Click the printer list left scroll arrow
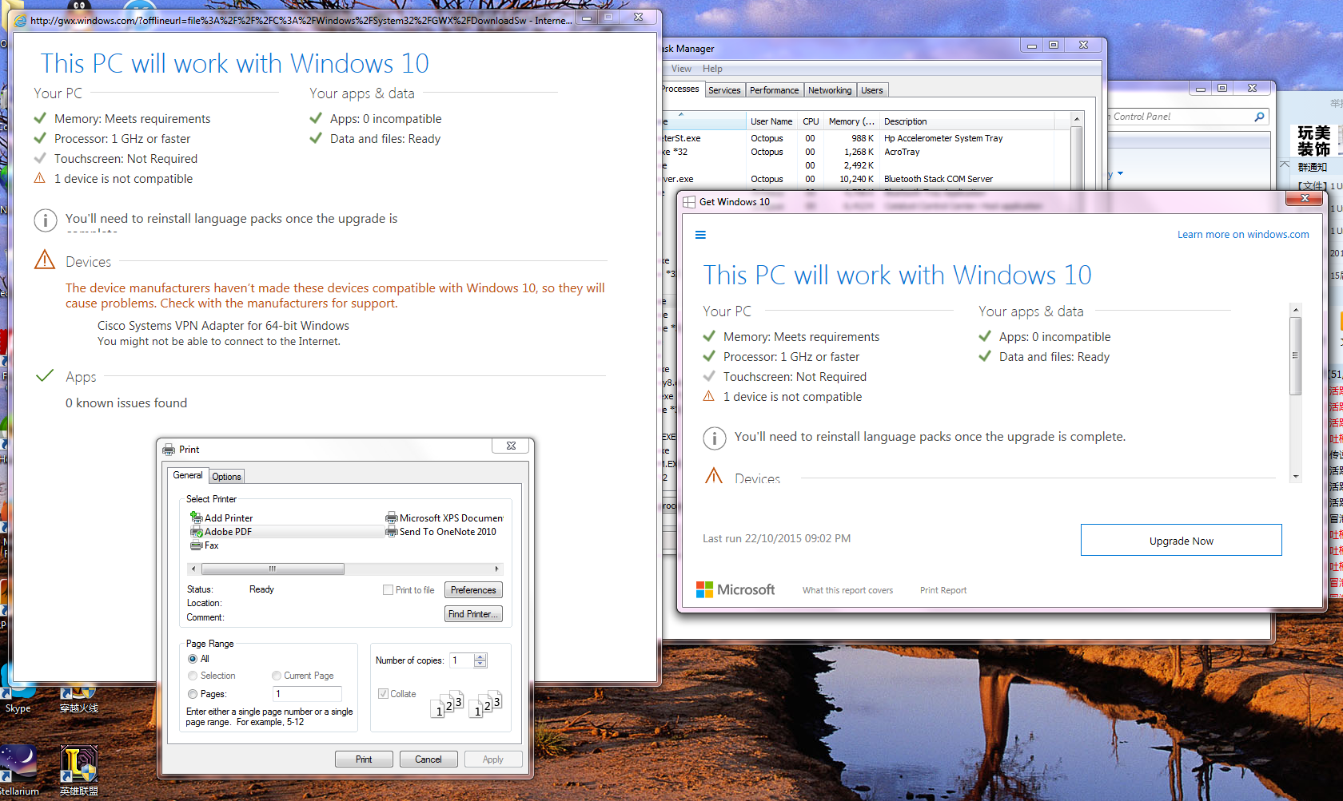 [193, 569]
